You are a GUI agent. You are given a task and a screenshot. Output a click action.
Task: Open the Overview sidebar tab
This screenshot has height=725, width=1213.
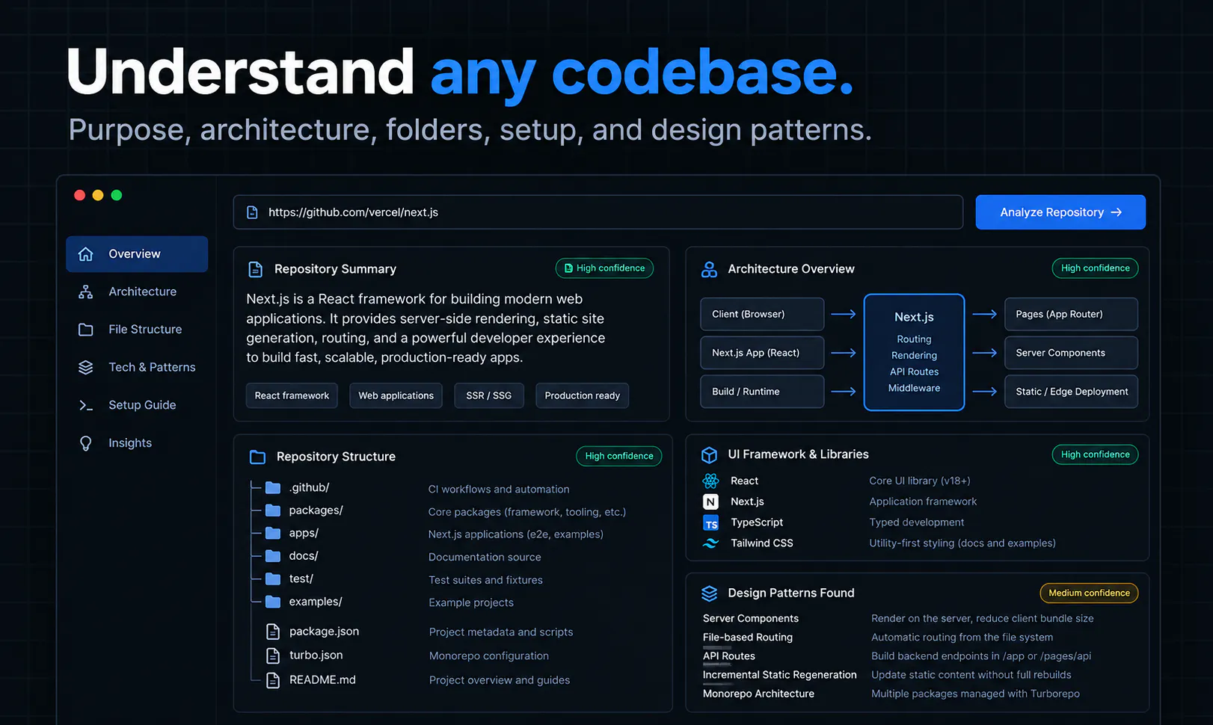point(137,254)
